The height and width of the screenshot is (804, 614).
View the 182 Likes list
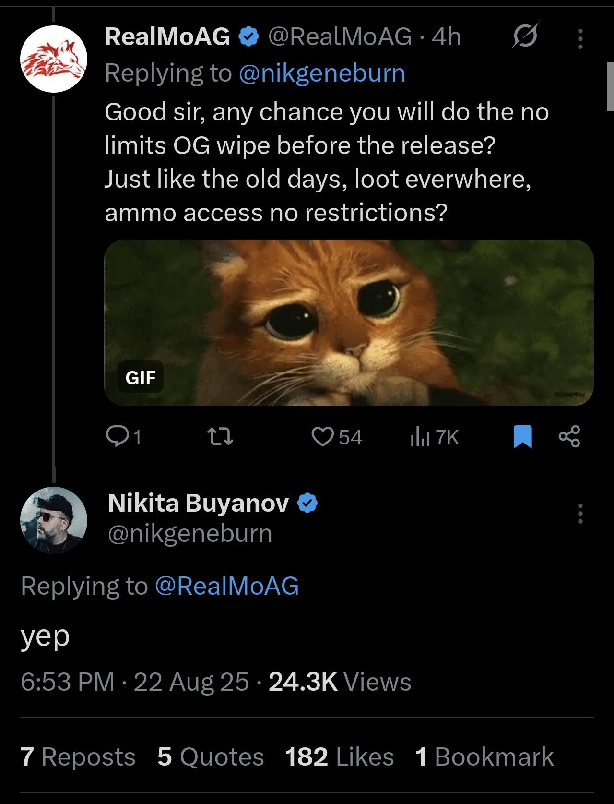339,757
